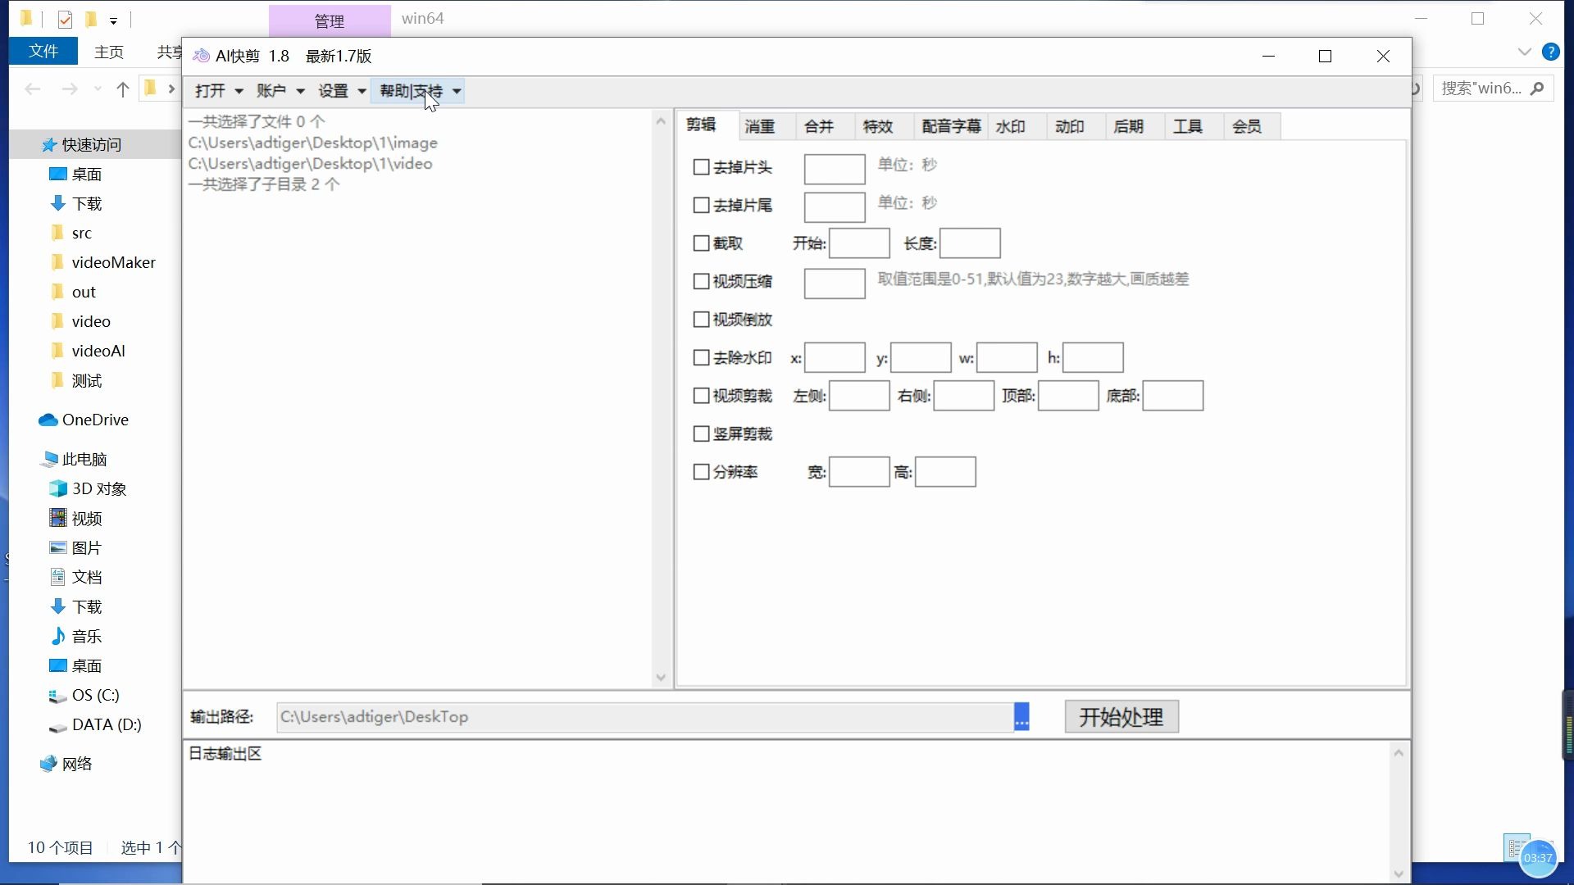
Task: Click the file list scroll up arrow
Action: (661, 121)
